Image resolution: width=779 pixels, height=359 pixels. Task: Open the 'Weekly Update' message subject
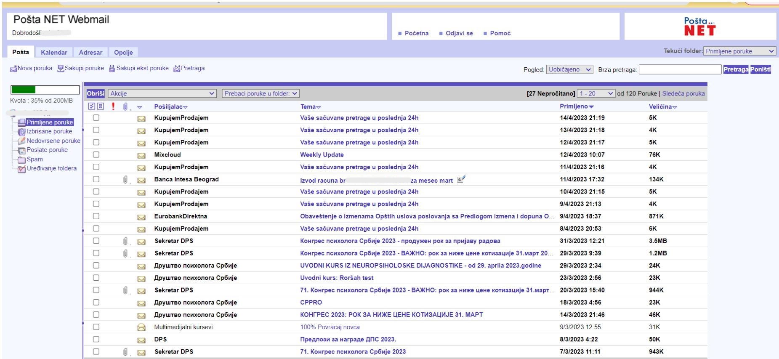(x=322, y=155)
